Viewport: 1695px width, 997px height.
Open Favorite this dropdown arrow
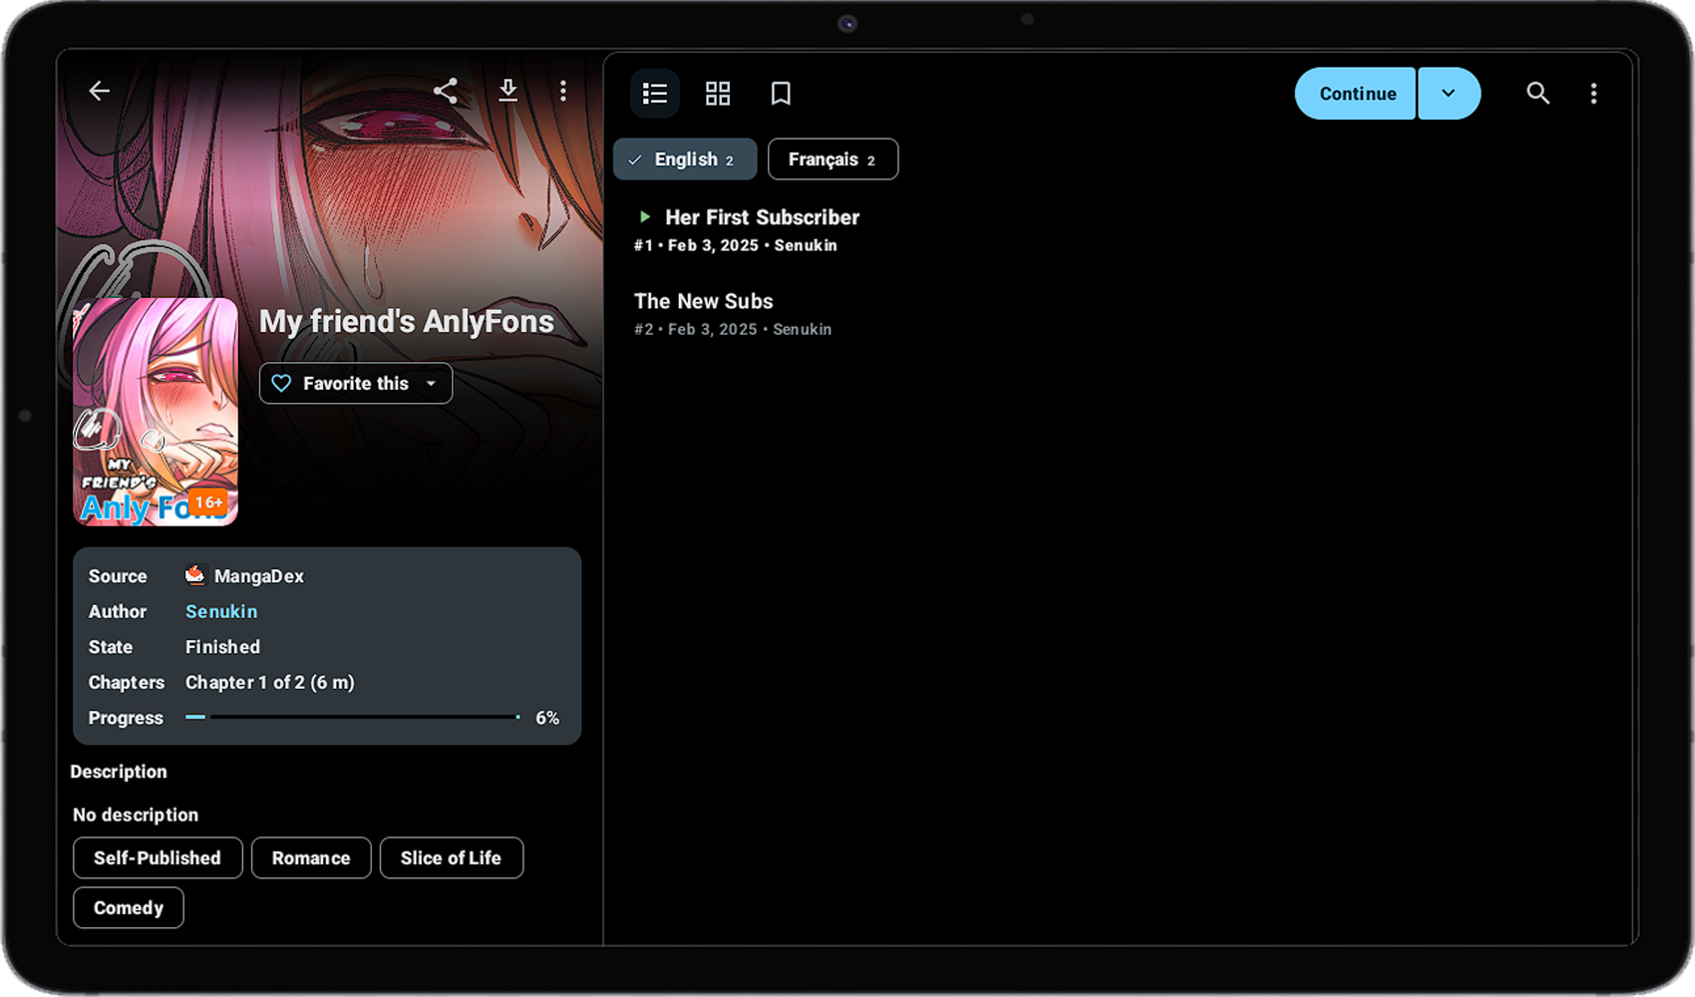click(x=431, y=384)
